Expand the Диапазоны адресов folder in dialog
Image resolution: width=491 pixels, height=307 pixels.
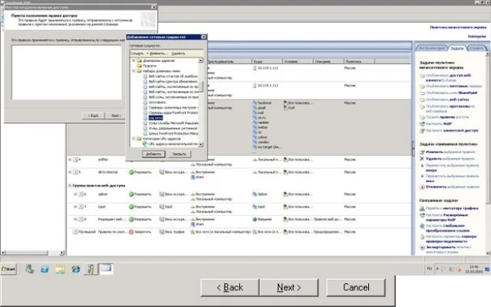(x=133, y=60)
